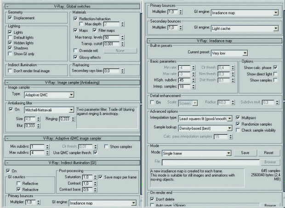Toggle Randomize samples checkbox
Viewport: 285px width, 208px height.
coord(238,124)
